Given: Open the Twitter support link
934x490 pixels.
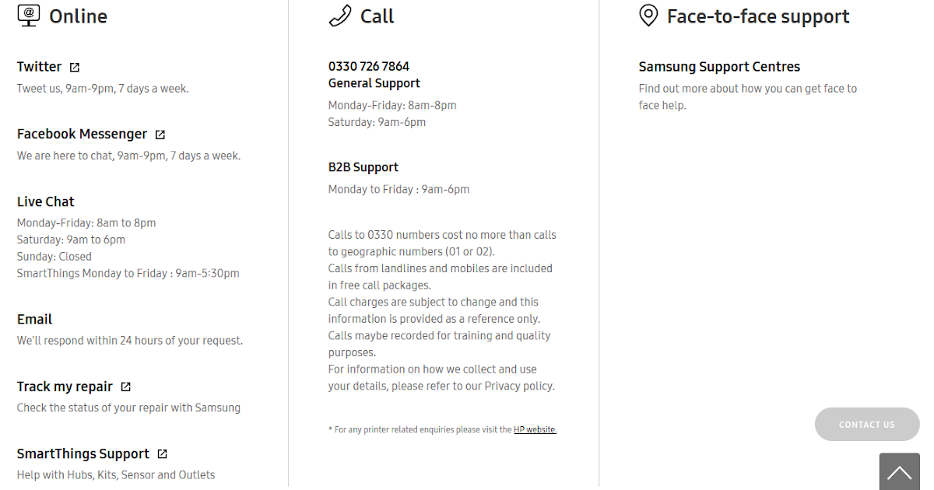Looking at the screenshot, I should point(38,66).
